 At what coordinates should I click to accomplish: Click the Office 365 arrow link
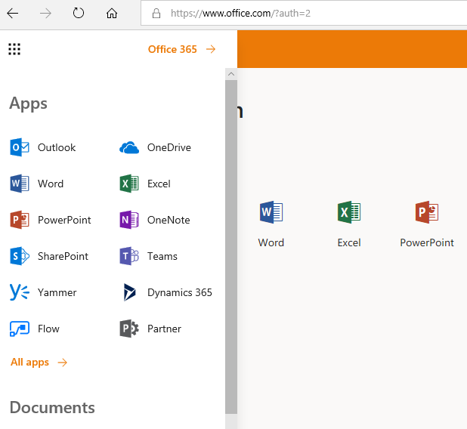coord(181,49)
